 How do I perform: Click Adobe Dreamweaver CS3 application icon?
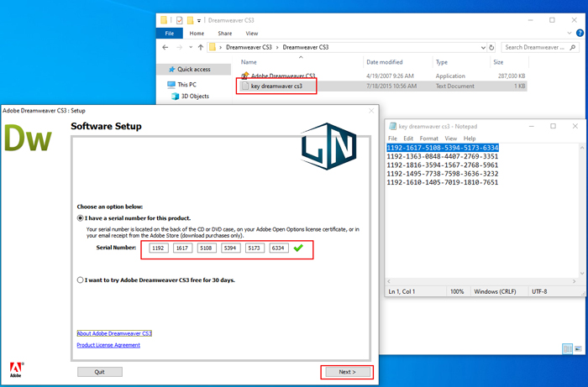coord(245,76)
